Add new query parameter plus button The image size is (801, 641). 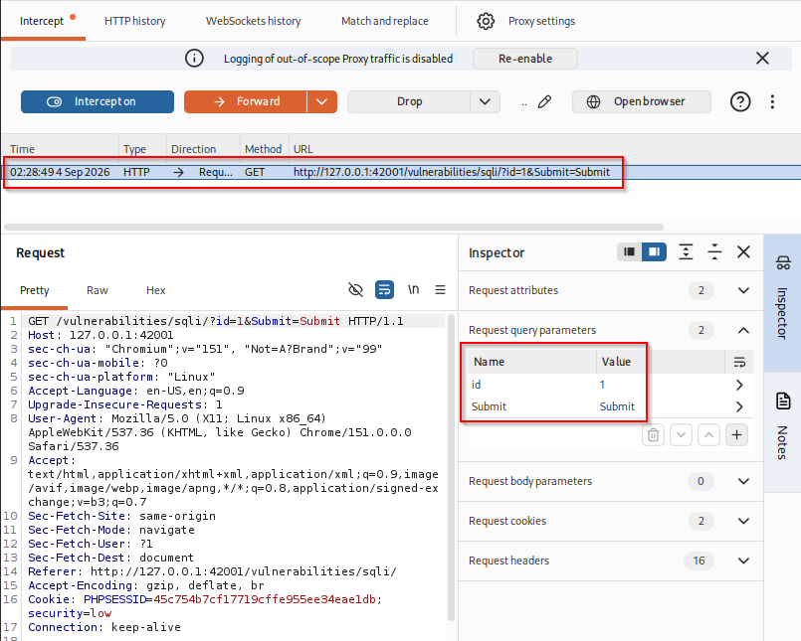[x=736, y=435]
